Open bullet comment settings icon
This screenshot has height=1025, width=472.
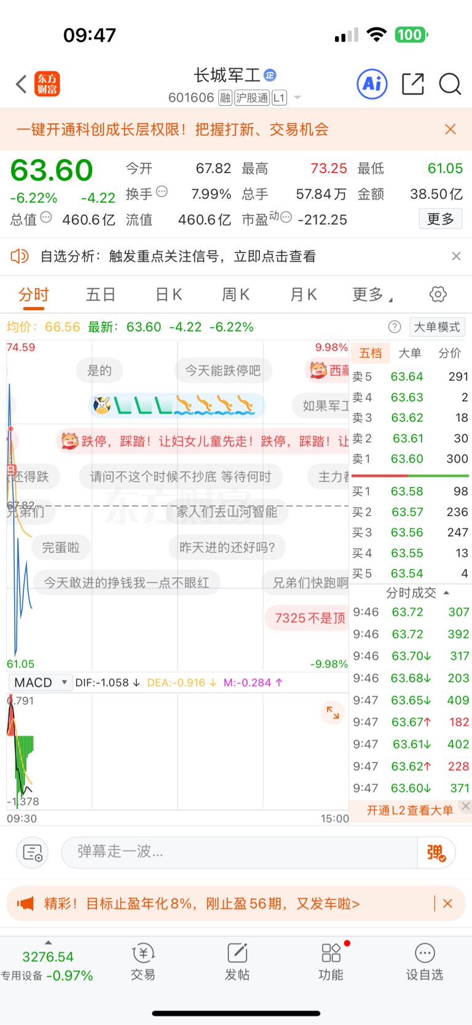pos(32,852)
